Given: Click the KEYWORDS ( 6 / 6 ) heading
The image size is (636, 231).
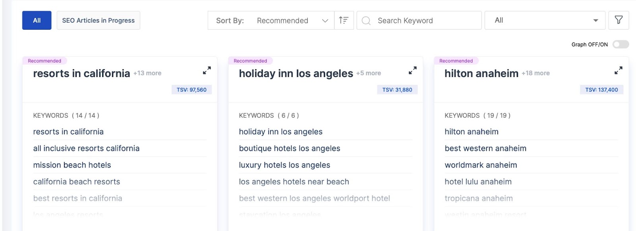Looking at the screenshot, I should point(269,115).
